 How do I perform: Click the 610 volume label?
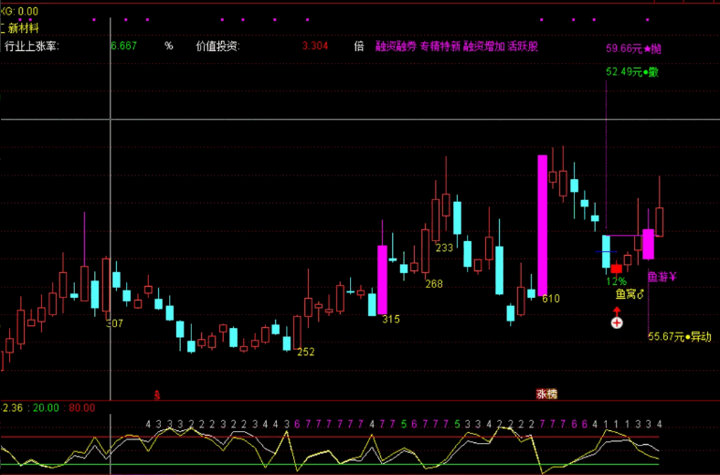pos(551,299)
